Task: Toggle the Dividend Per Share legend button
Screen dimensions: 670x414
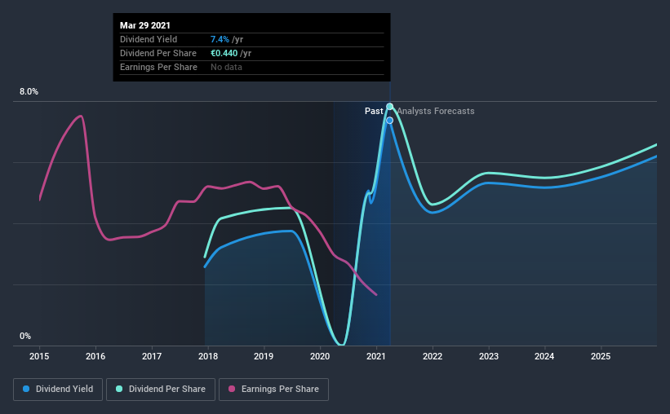Action: click(x=161, y=390)
